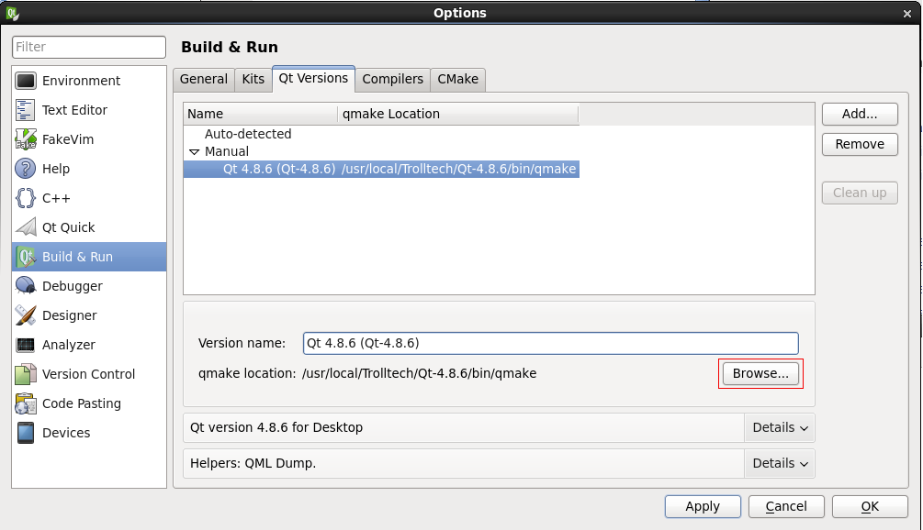
Task: Collapse the Manual versions group
Action: coord(193,151)
